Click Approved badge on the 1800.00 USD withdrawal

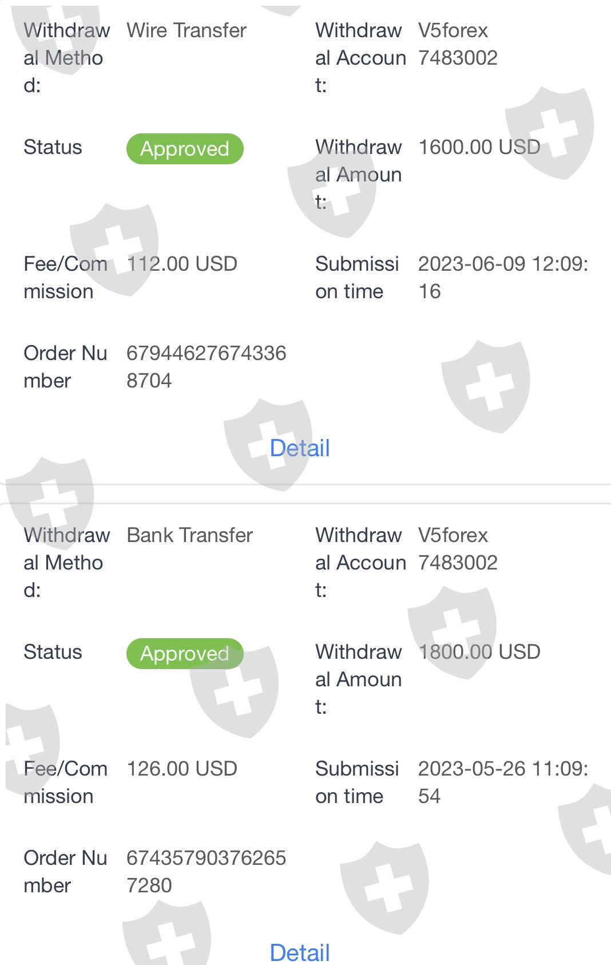pyautogui.click(x=185, y=654)
